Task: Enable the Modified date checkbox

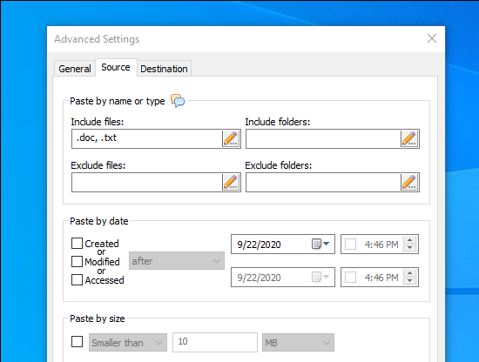Action: pyautogui.click(x=77, y=262)
